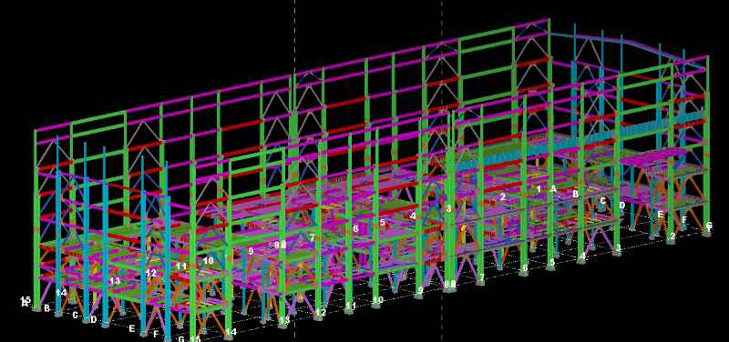Screen dimensions: 729x342
Task: Select grid label G beside near-side label 15
Action: [x=181, y=338]
